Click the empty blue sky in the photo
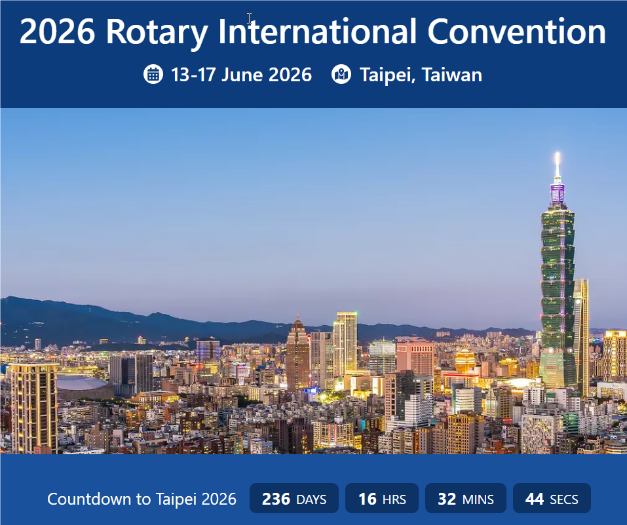The height and width of the screenshot is (525, 627). (x=262, y=197)
